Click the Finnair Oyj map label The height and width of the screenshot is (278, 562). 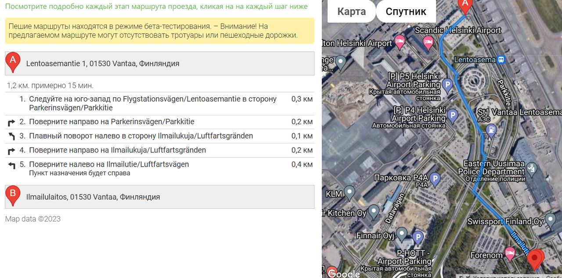click(x=375, y=235)
